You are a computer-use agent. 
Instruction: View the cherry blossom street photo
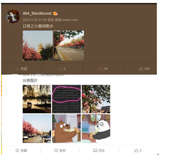click(x=69, y=45)
